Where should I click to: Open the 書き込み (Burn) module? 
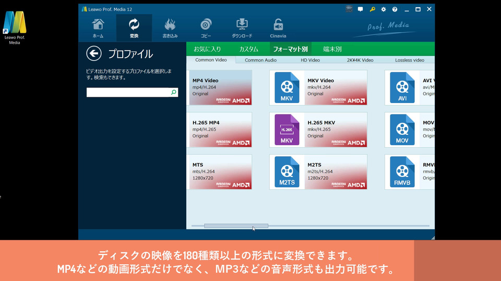point(170,28)
